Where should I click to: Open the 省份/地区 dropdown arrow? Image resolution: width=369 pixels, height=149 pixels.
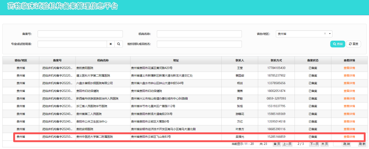tap(330, 34)
